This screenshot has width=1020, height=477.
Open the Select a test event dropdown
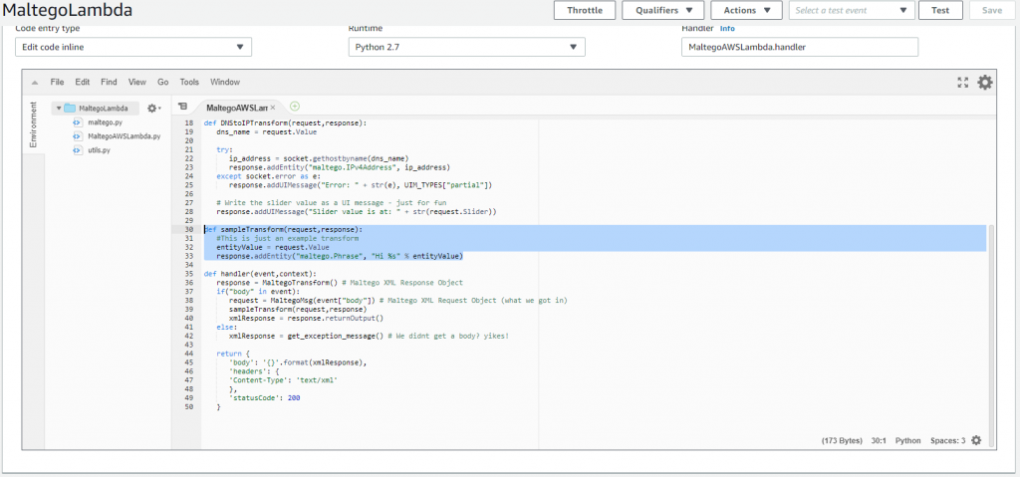(852, 10)
